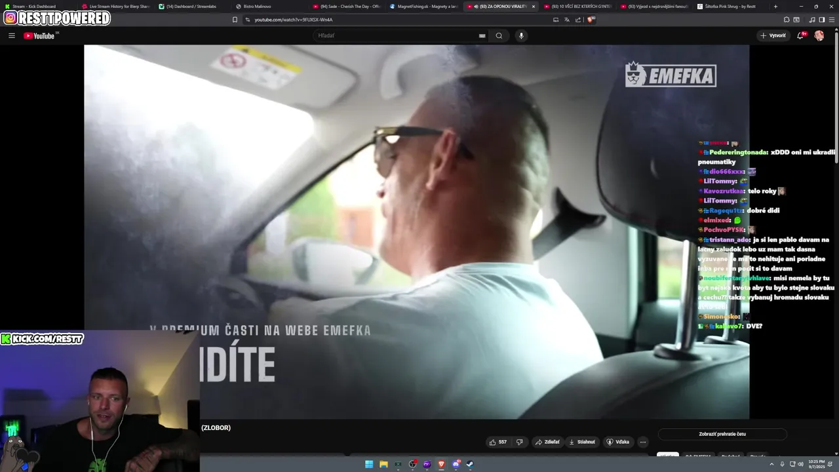
Task: Open Discord from the taskbar
Action: pos(456,464)
